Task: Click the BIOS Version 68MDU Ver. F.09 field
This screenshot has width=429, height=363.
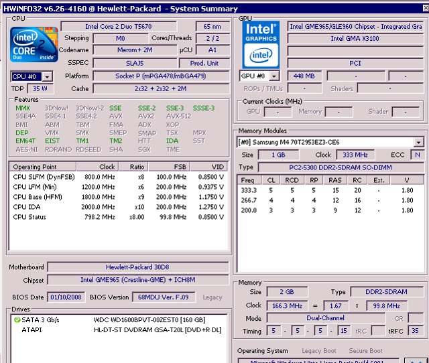Action: pos(164,297)
